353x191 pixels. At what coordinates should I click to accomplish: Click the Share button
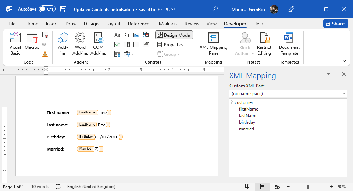[x=335, y=24]
